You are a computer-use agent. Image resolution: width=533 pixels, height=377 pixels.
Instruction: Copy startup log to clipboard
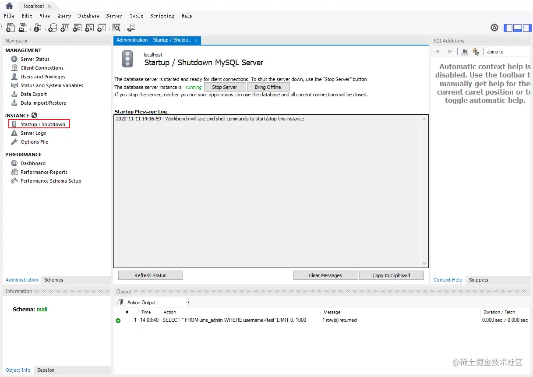[x=391, y=275]
